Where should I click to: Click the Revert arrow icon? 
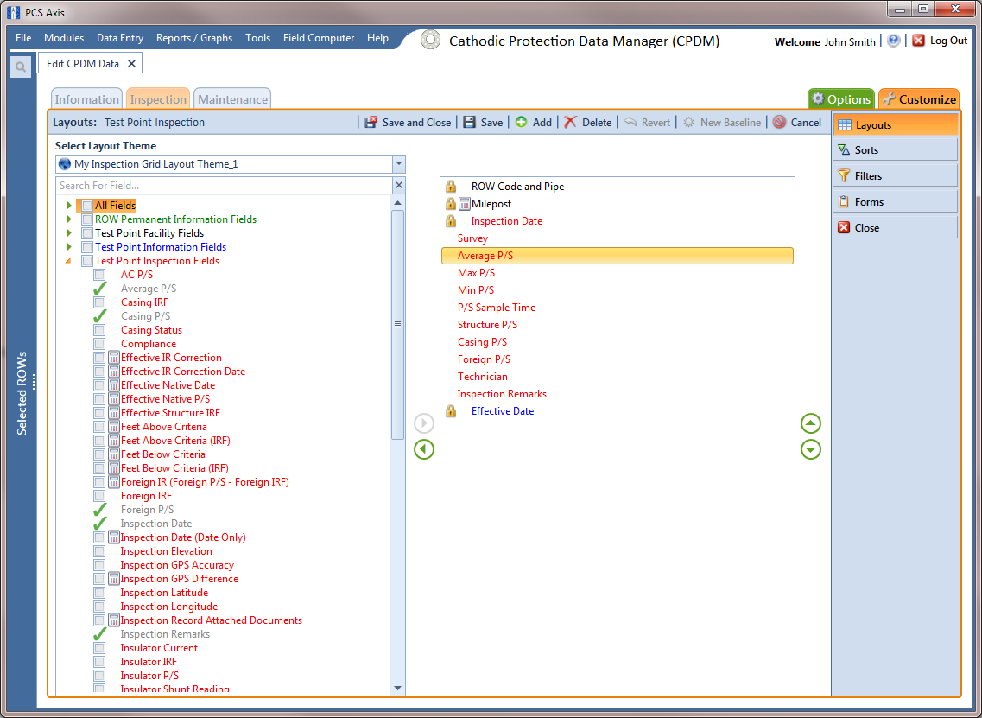[630, 122]
